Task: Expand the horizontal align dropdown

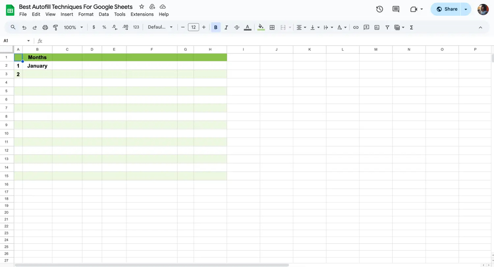Action: point(301,28)
